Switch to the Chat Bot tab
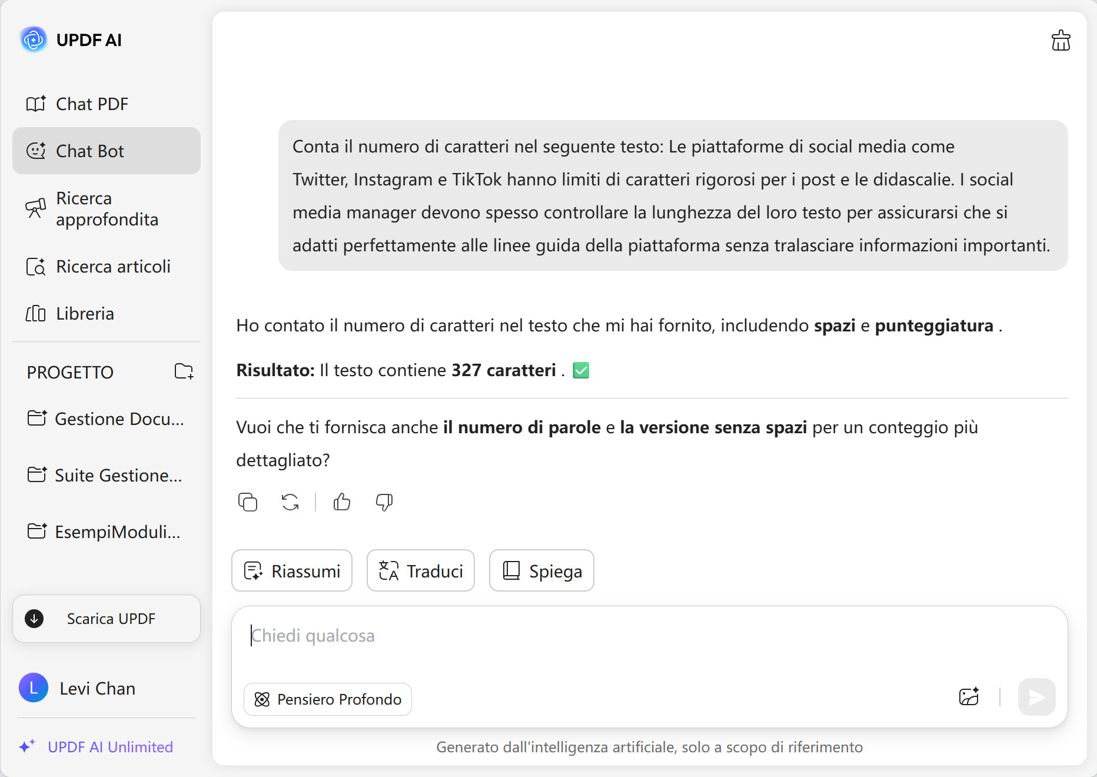 click(x=91, y=151)
